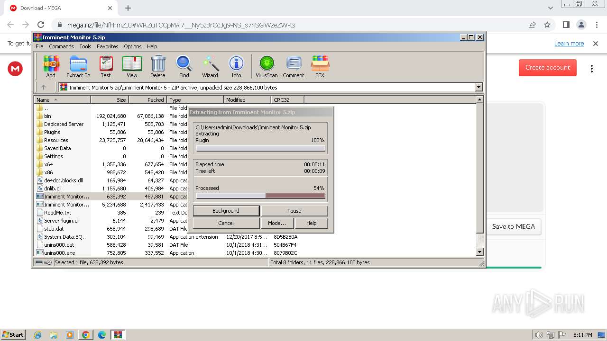Viewport: 607px width, 341px height.
Task: Click the Mode... button in extraction dialog
Action: 277,223
